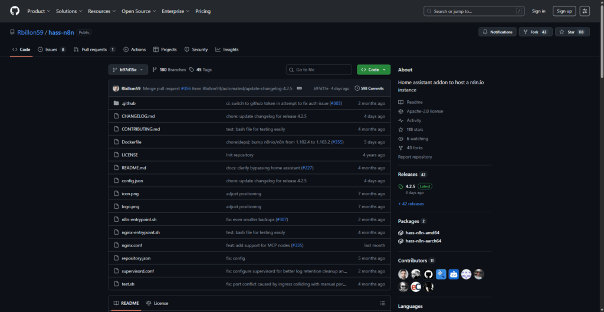Open the Rbillon59 owner link
Image resolution: width=604 pixels, height=312 pixels.
click(31, 32)
